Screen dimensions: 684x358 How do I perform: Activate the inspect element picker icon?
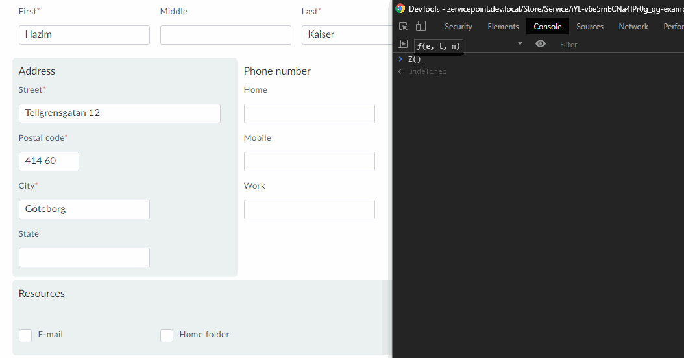tap(404, 27)
